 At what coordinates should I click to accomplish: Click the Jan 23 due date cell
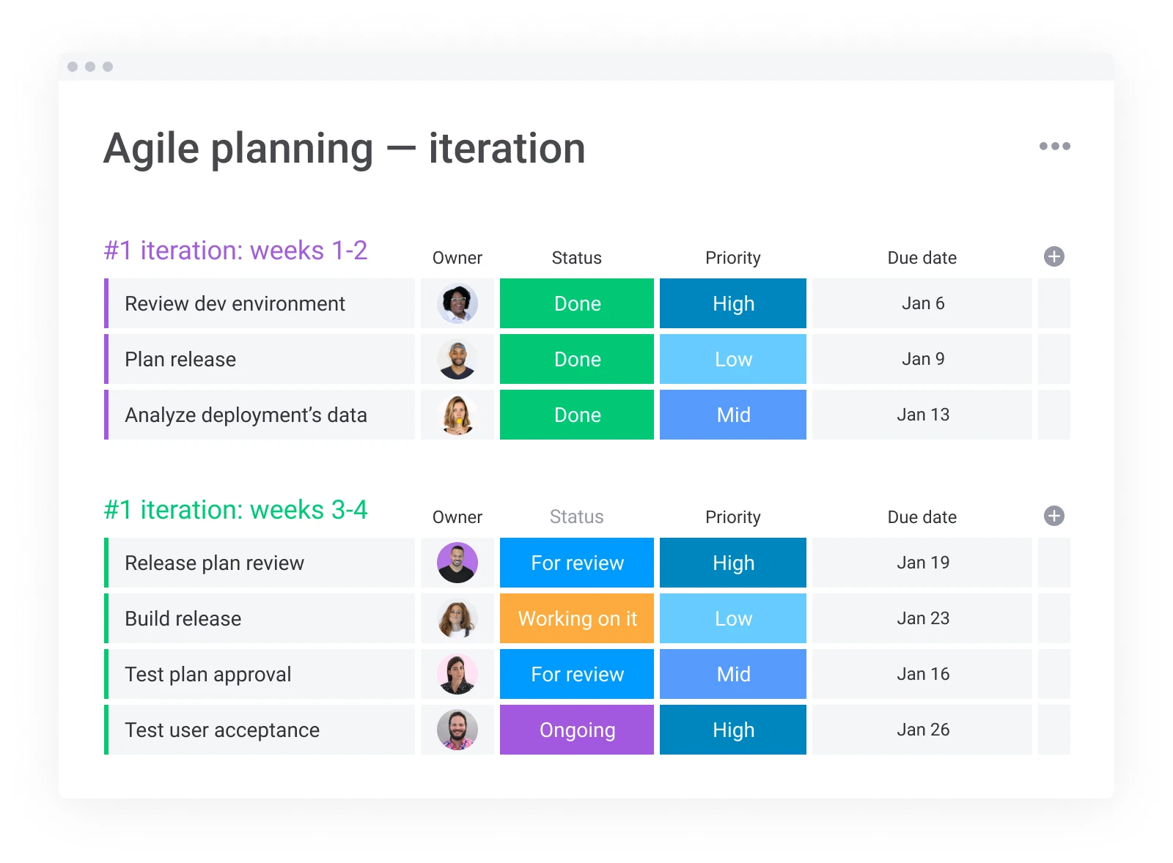pyautogui.click(x=922, y=618)
